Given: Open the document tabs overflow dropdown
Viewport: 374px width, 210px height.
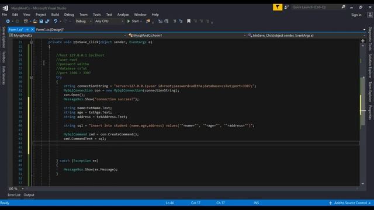Looking at the screenshot, I should point(364,30).
